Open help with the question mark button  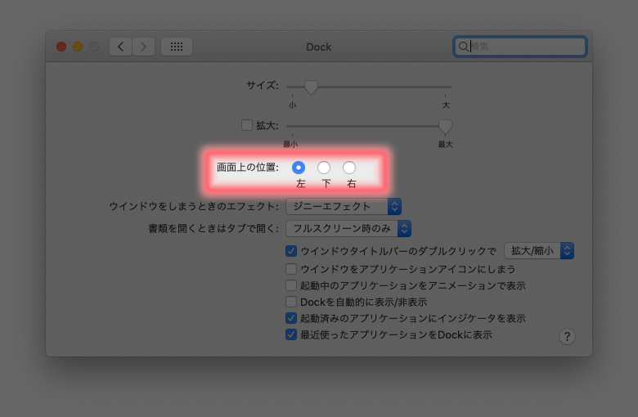(567, 336)
